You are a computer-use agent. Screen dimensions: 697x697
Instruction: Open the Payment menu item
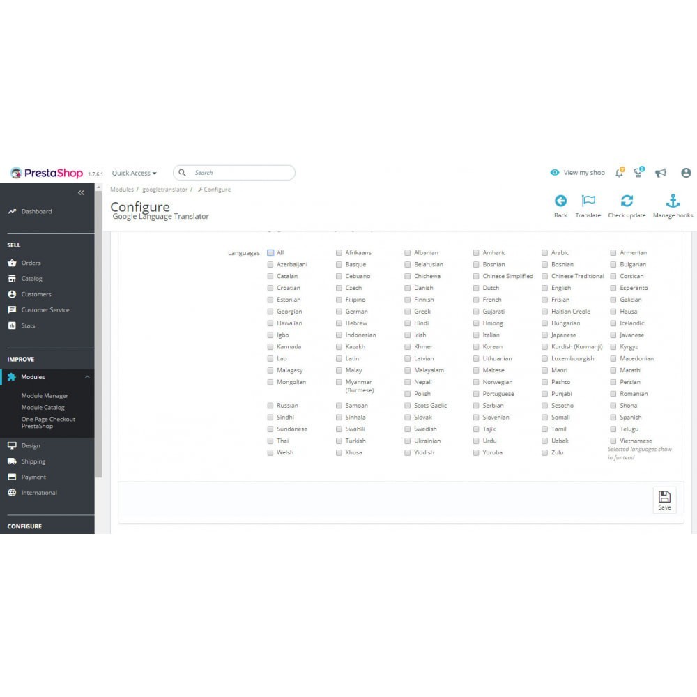(x=33, y=477)
